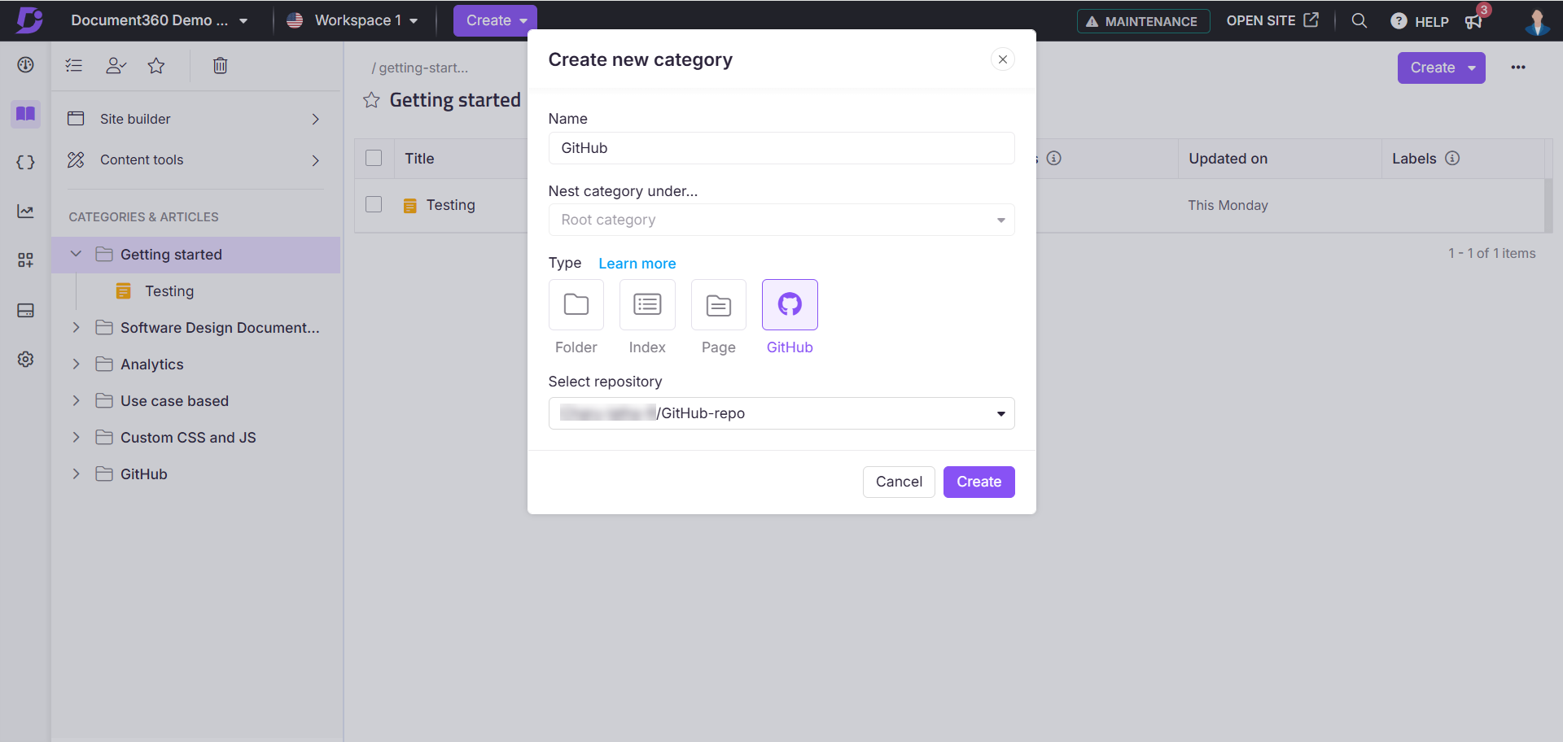
Task: Choose the GitHub category type
Action: [x=790, y=304]
